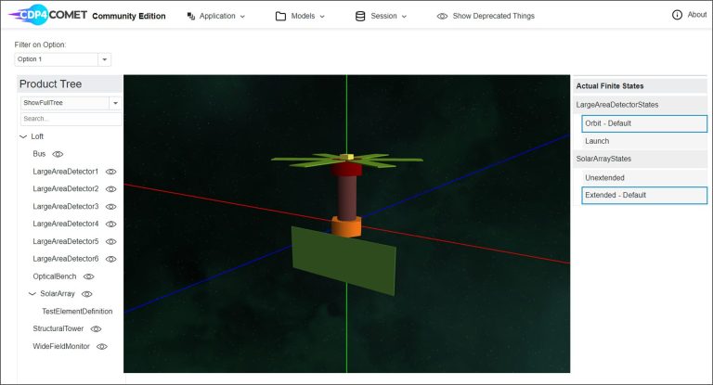Toggle visibility of the Bus element

(58, 154)
